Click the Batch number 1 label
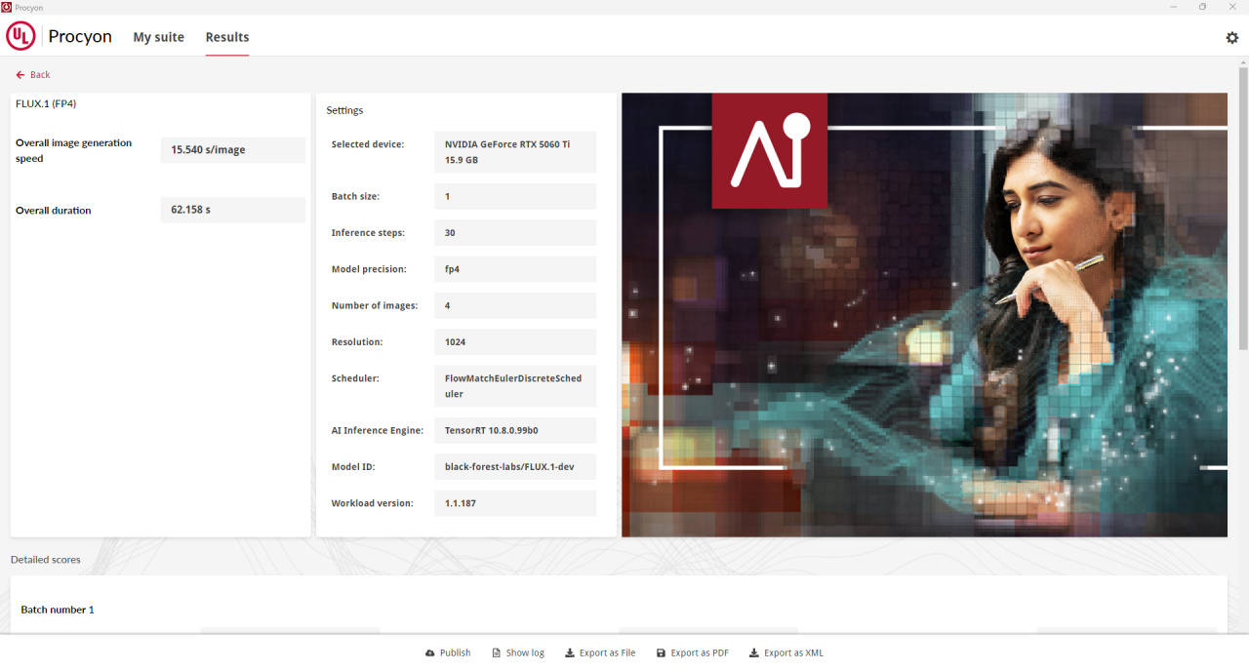 click(58, 610)
